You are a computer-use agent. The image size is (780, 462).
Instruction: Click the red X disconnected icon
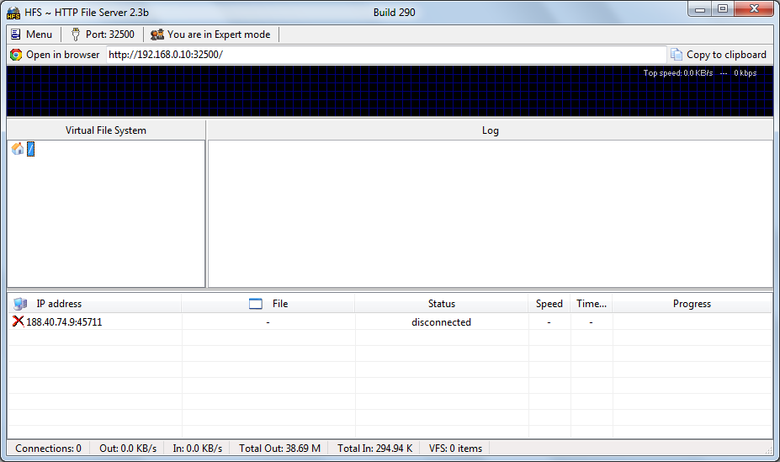pos(18,321)
